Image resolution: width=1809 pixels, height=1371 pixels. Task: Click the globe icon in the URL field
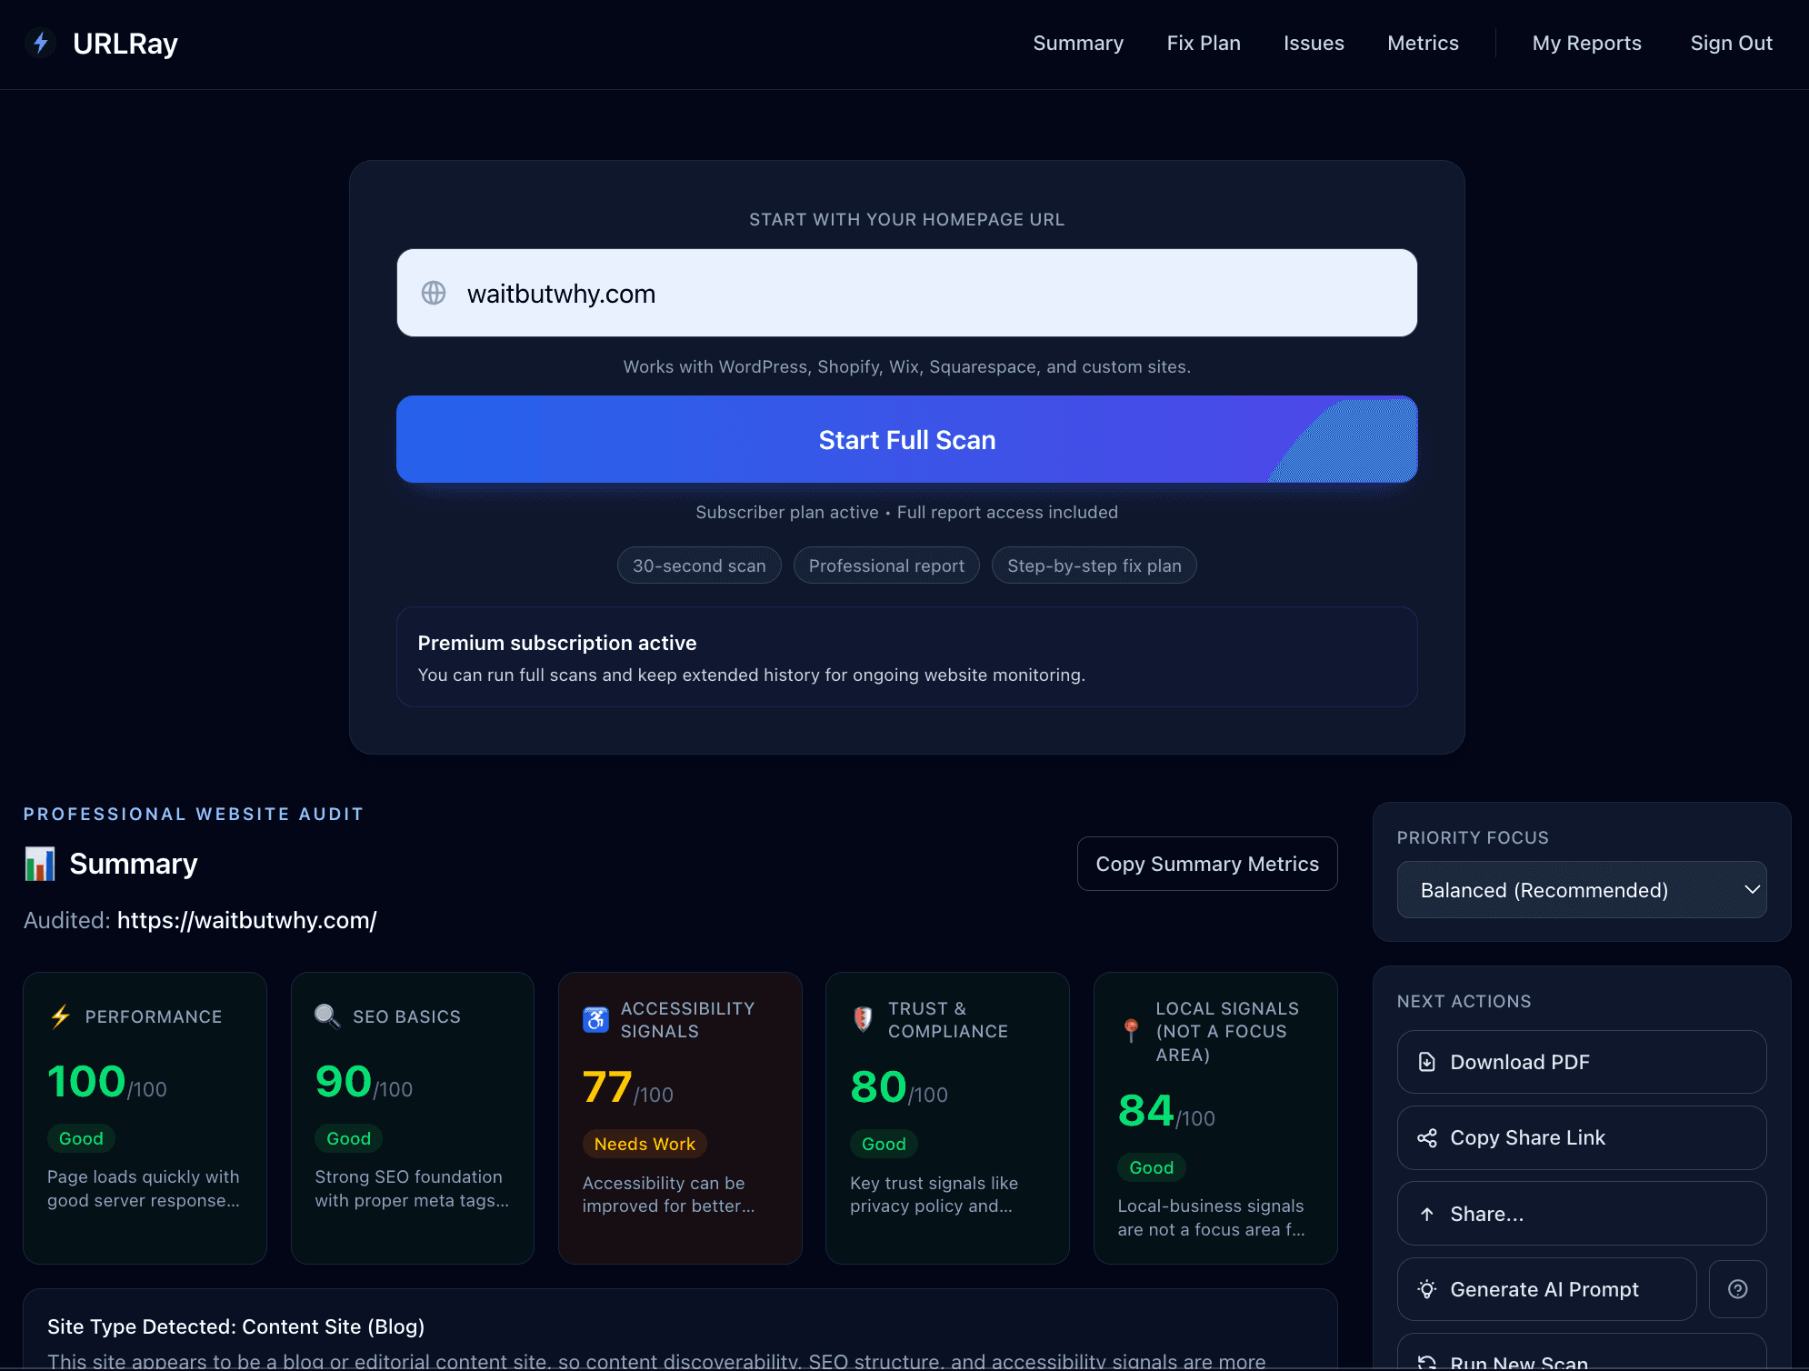click(434, 293)
